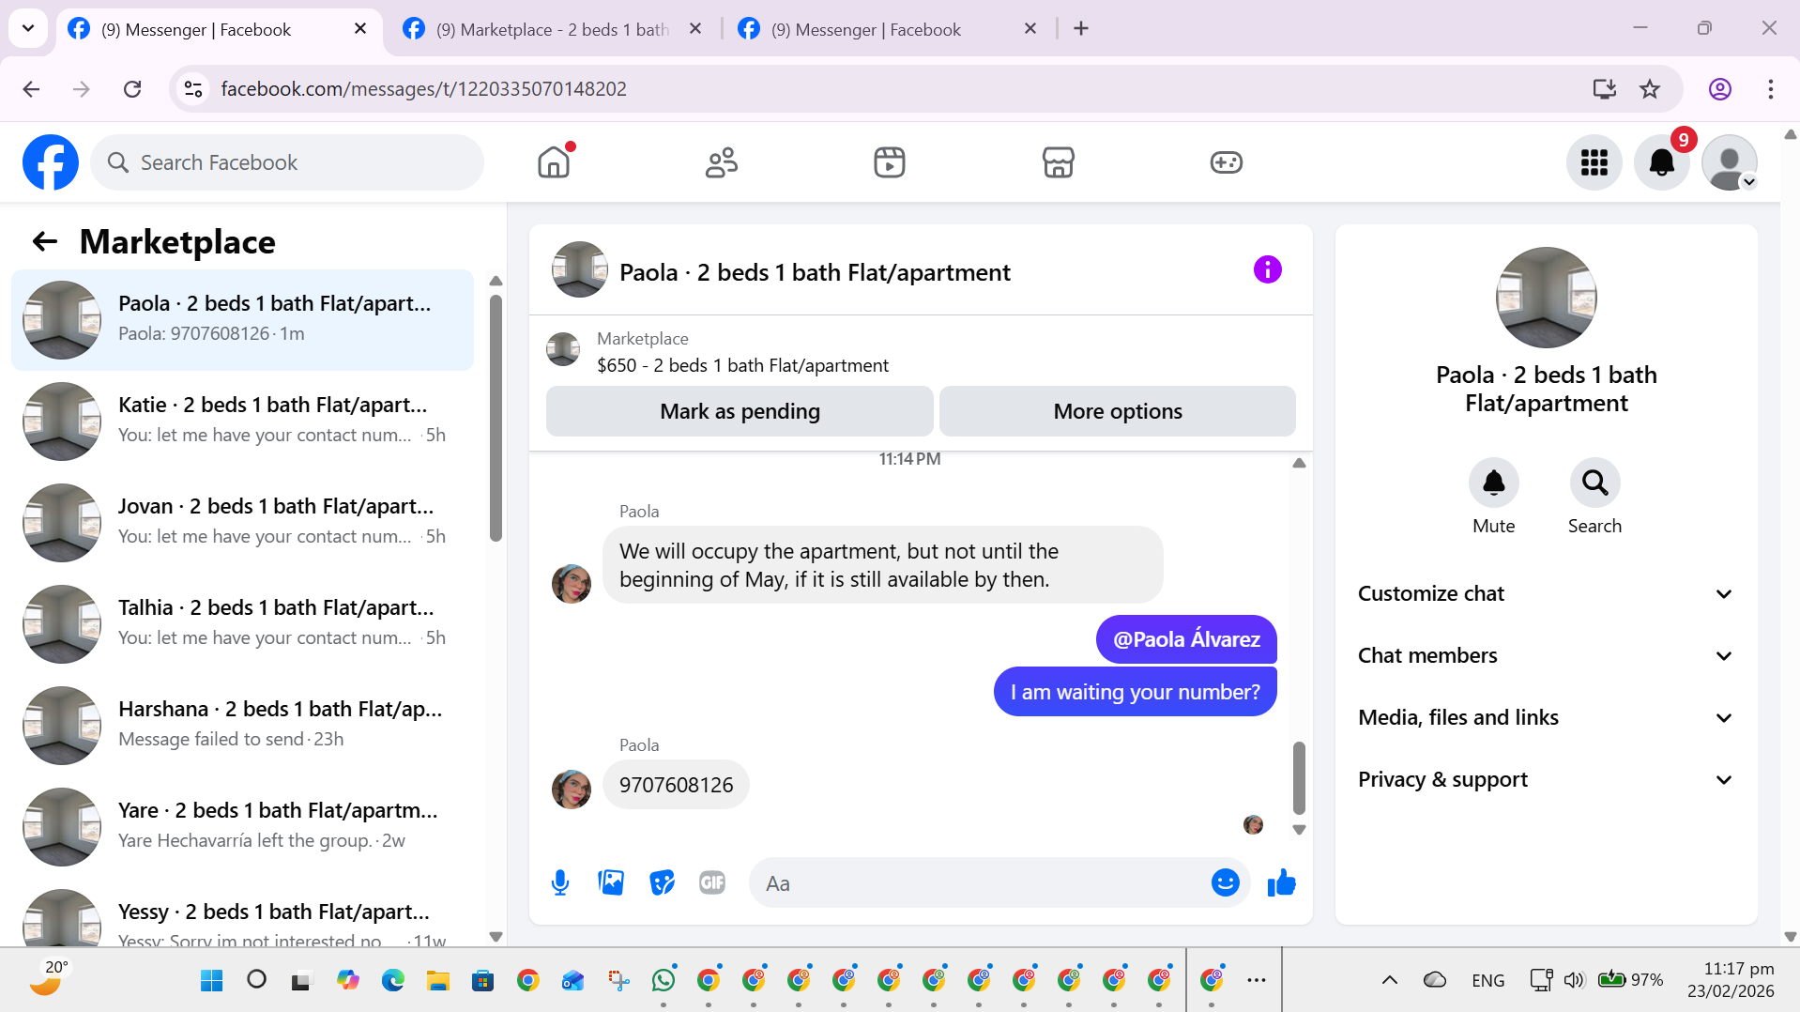Viewport: 1800px width, 1012px height.
Task: Click Mark as pending button
Action: coord(740,411)
